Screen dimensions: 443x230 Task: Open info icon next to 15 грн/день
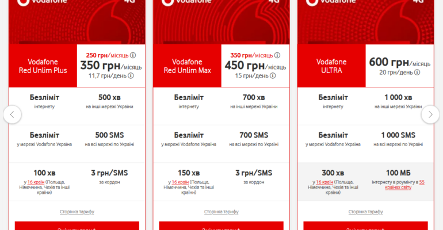tap(273, 76)
